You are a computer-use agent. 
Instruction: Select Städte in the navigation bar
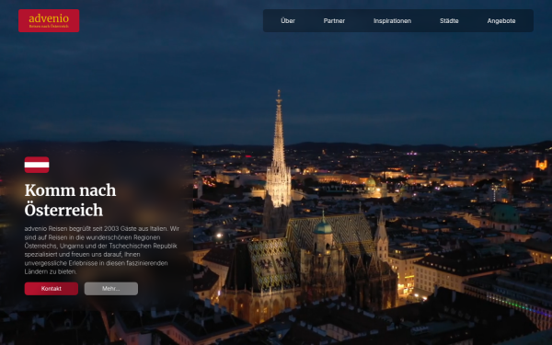click(x=449, y=21)
